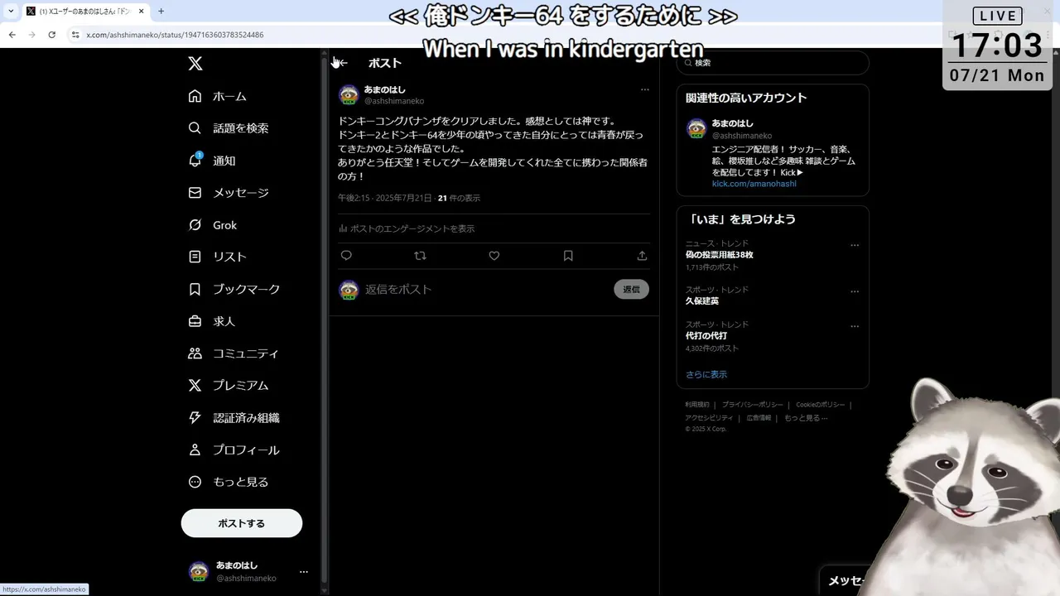1060x596 pixels.
Task: Reload page with browser refresh button
Action: 51,35
